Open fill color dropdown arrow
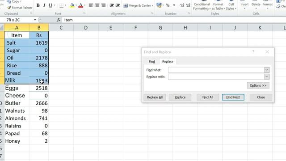Viewport: 286px width, 161px height. [x=76, y=5]
